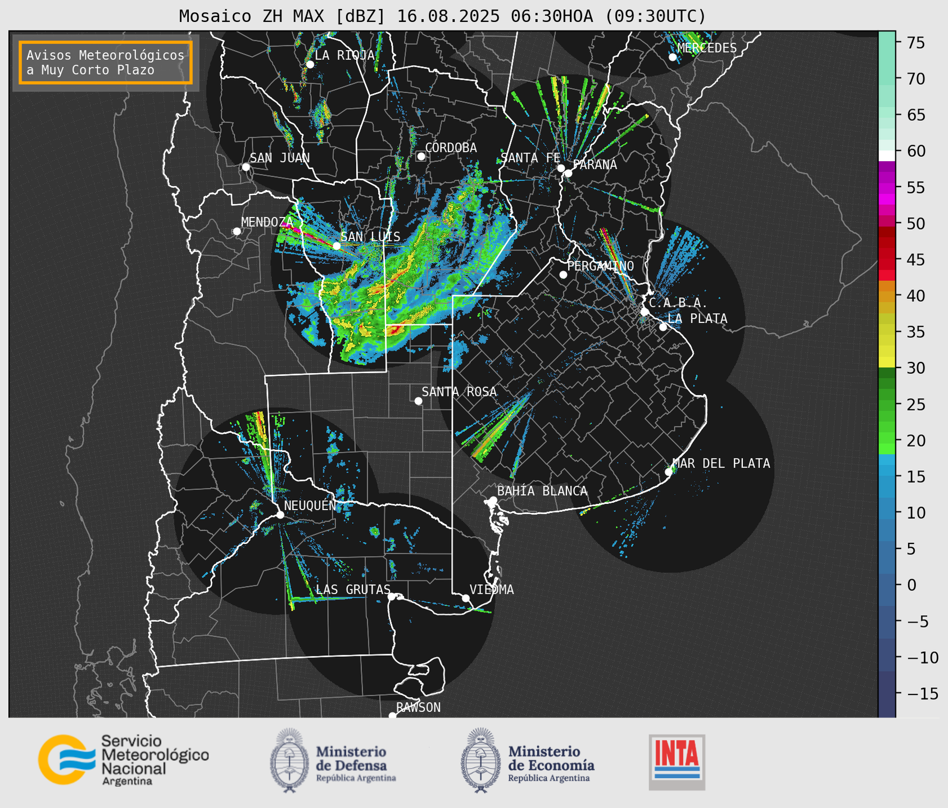
Task: Click the MENDOZA city marker dot
Action: (237, 231)
